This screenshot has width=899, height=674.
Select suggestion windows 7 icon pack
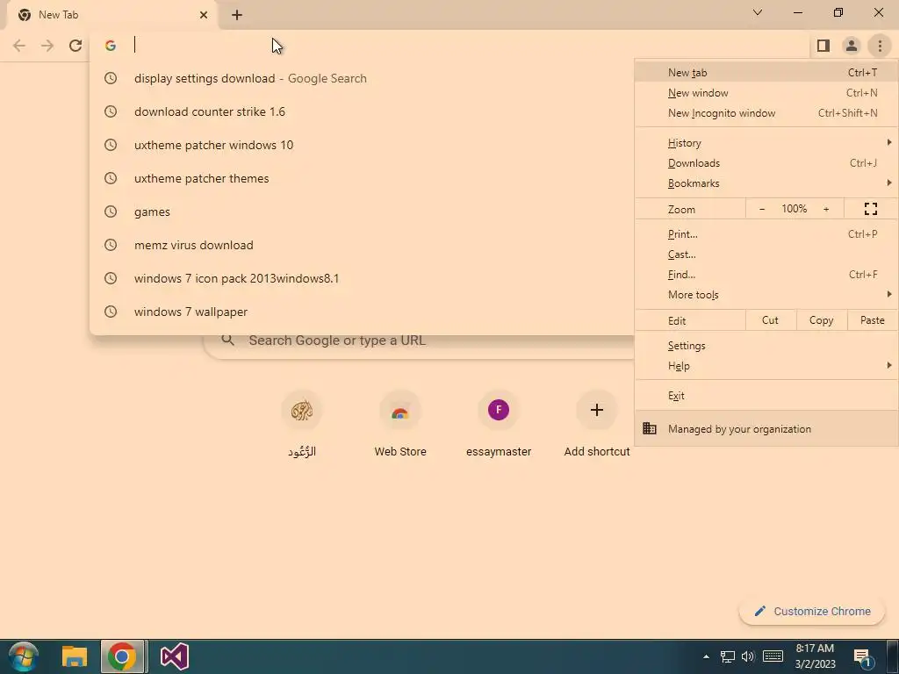[362, 278]
